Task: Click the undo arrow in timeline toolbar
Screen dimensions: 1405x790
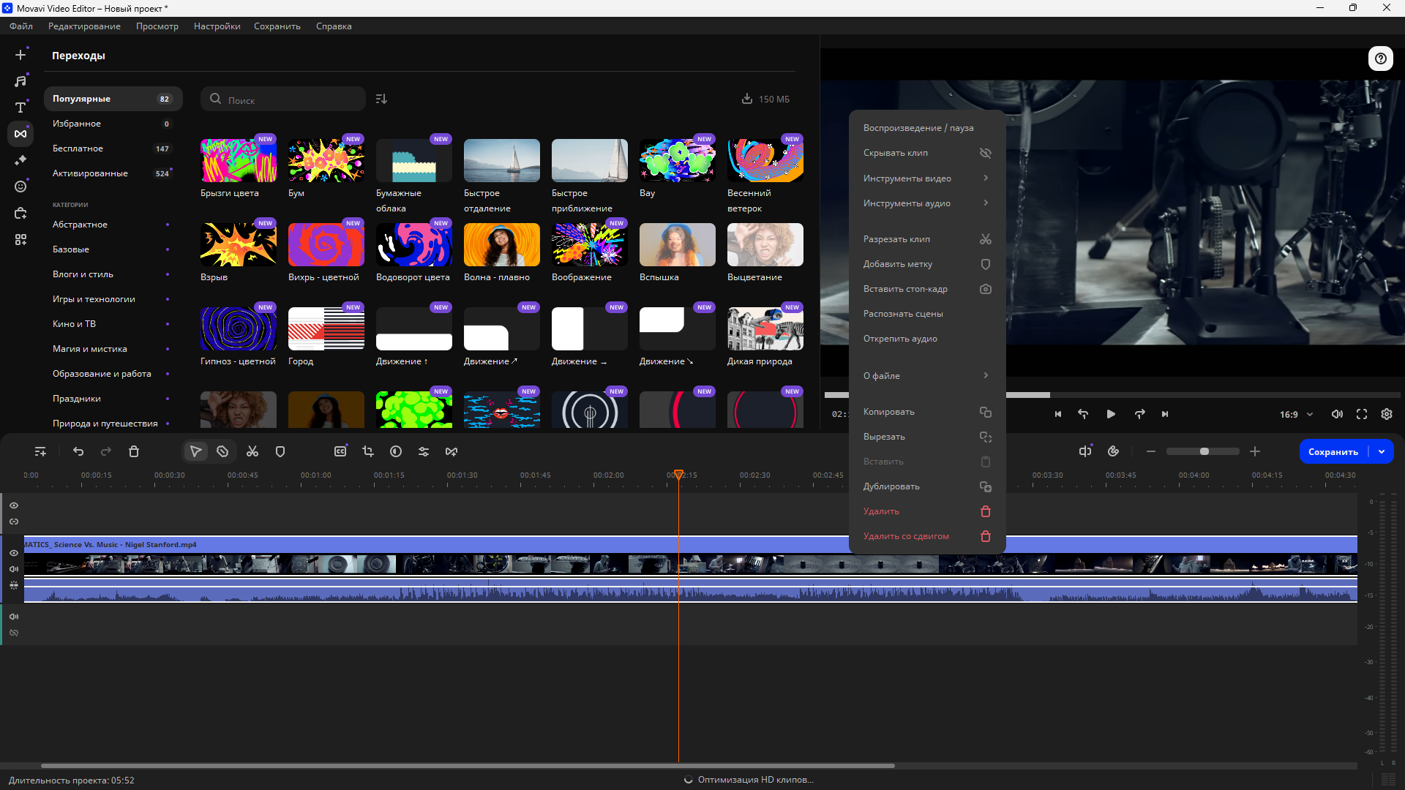Action: tap(78, 451)
